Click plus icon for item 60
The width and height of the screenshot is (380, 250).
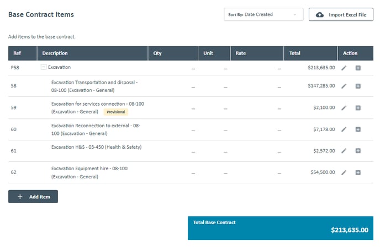[358, 129]
